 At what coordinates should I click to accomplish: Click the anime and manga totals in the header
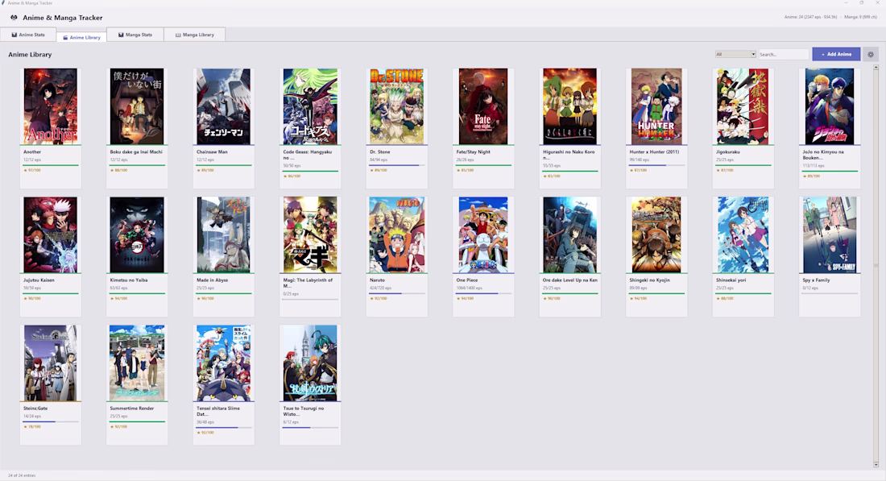(830, 17)
